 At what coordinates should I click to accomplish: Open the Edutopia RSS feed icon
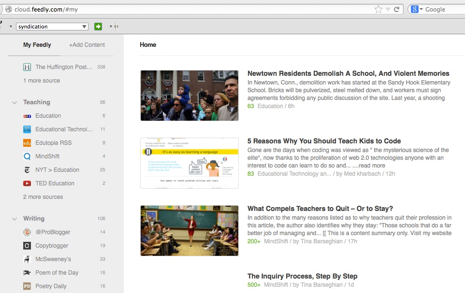[27, 143]
